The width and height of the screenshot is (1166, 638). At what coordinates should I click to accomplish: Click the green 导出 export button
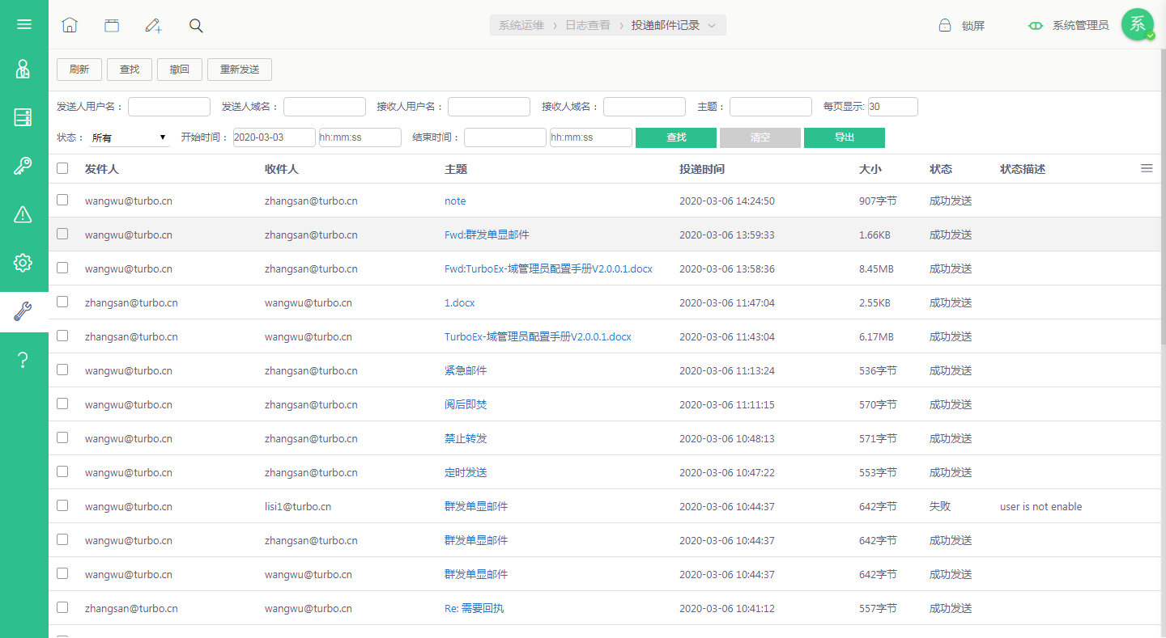coord(845,137)
